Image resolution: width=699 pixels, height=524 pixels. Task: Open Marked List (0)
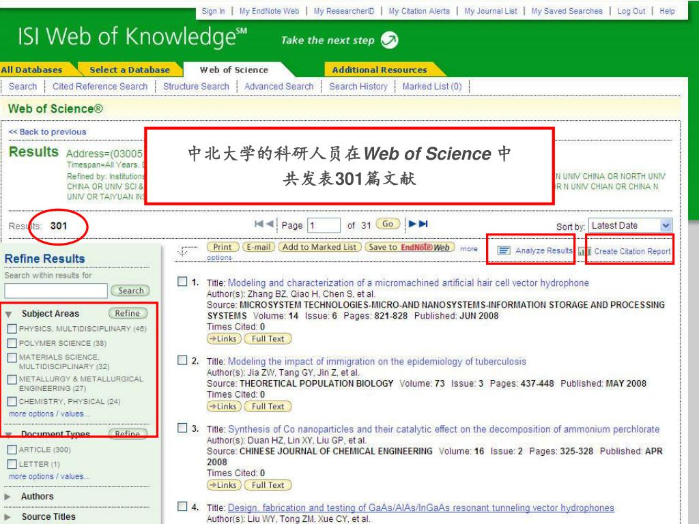(432, 87)
